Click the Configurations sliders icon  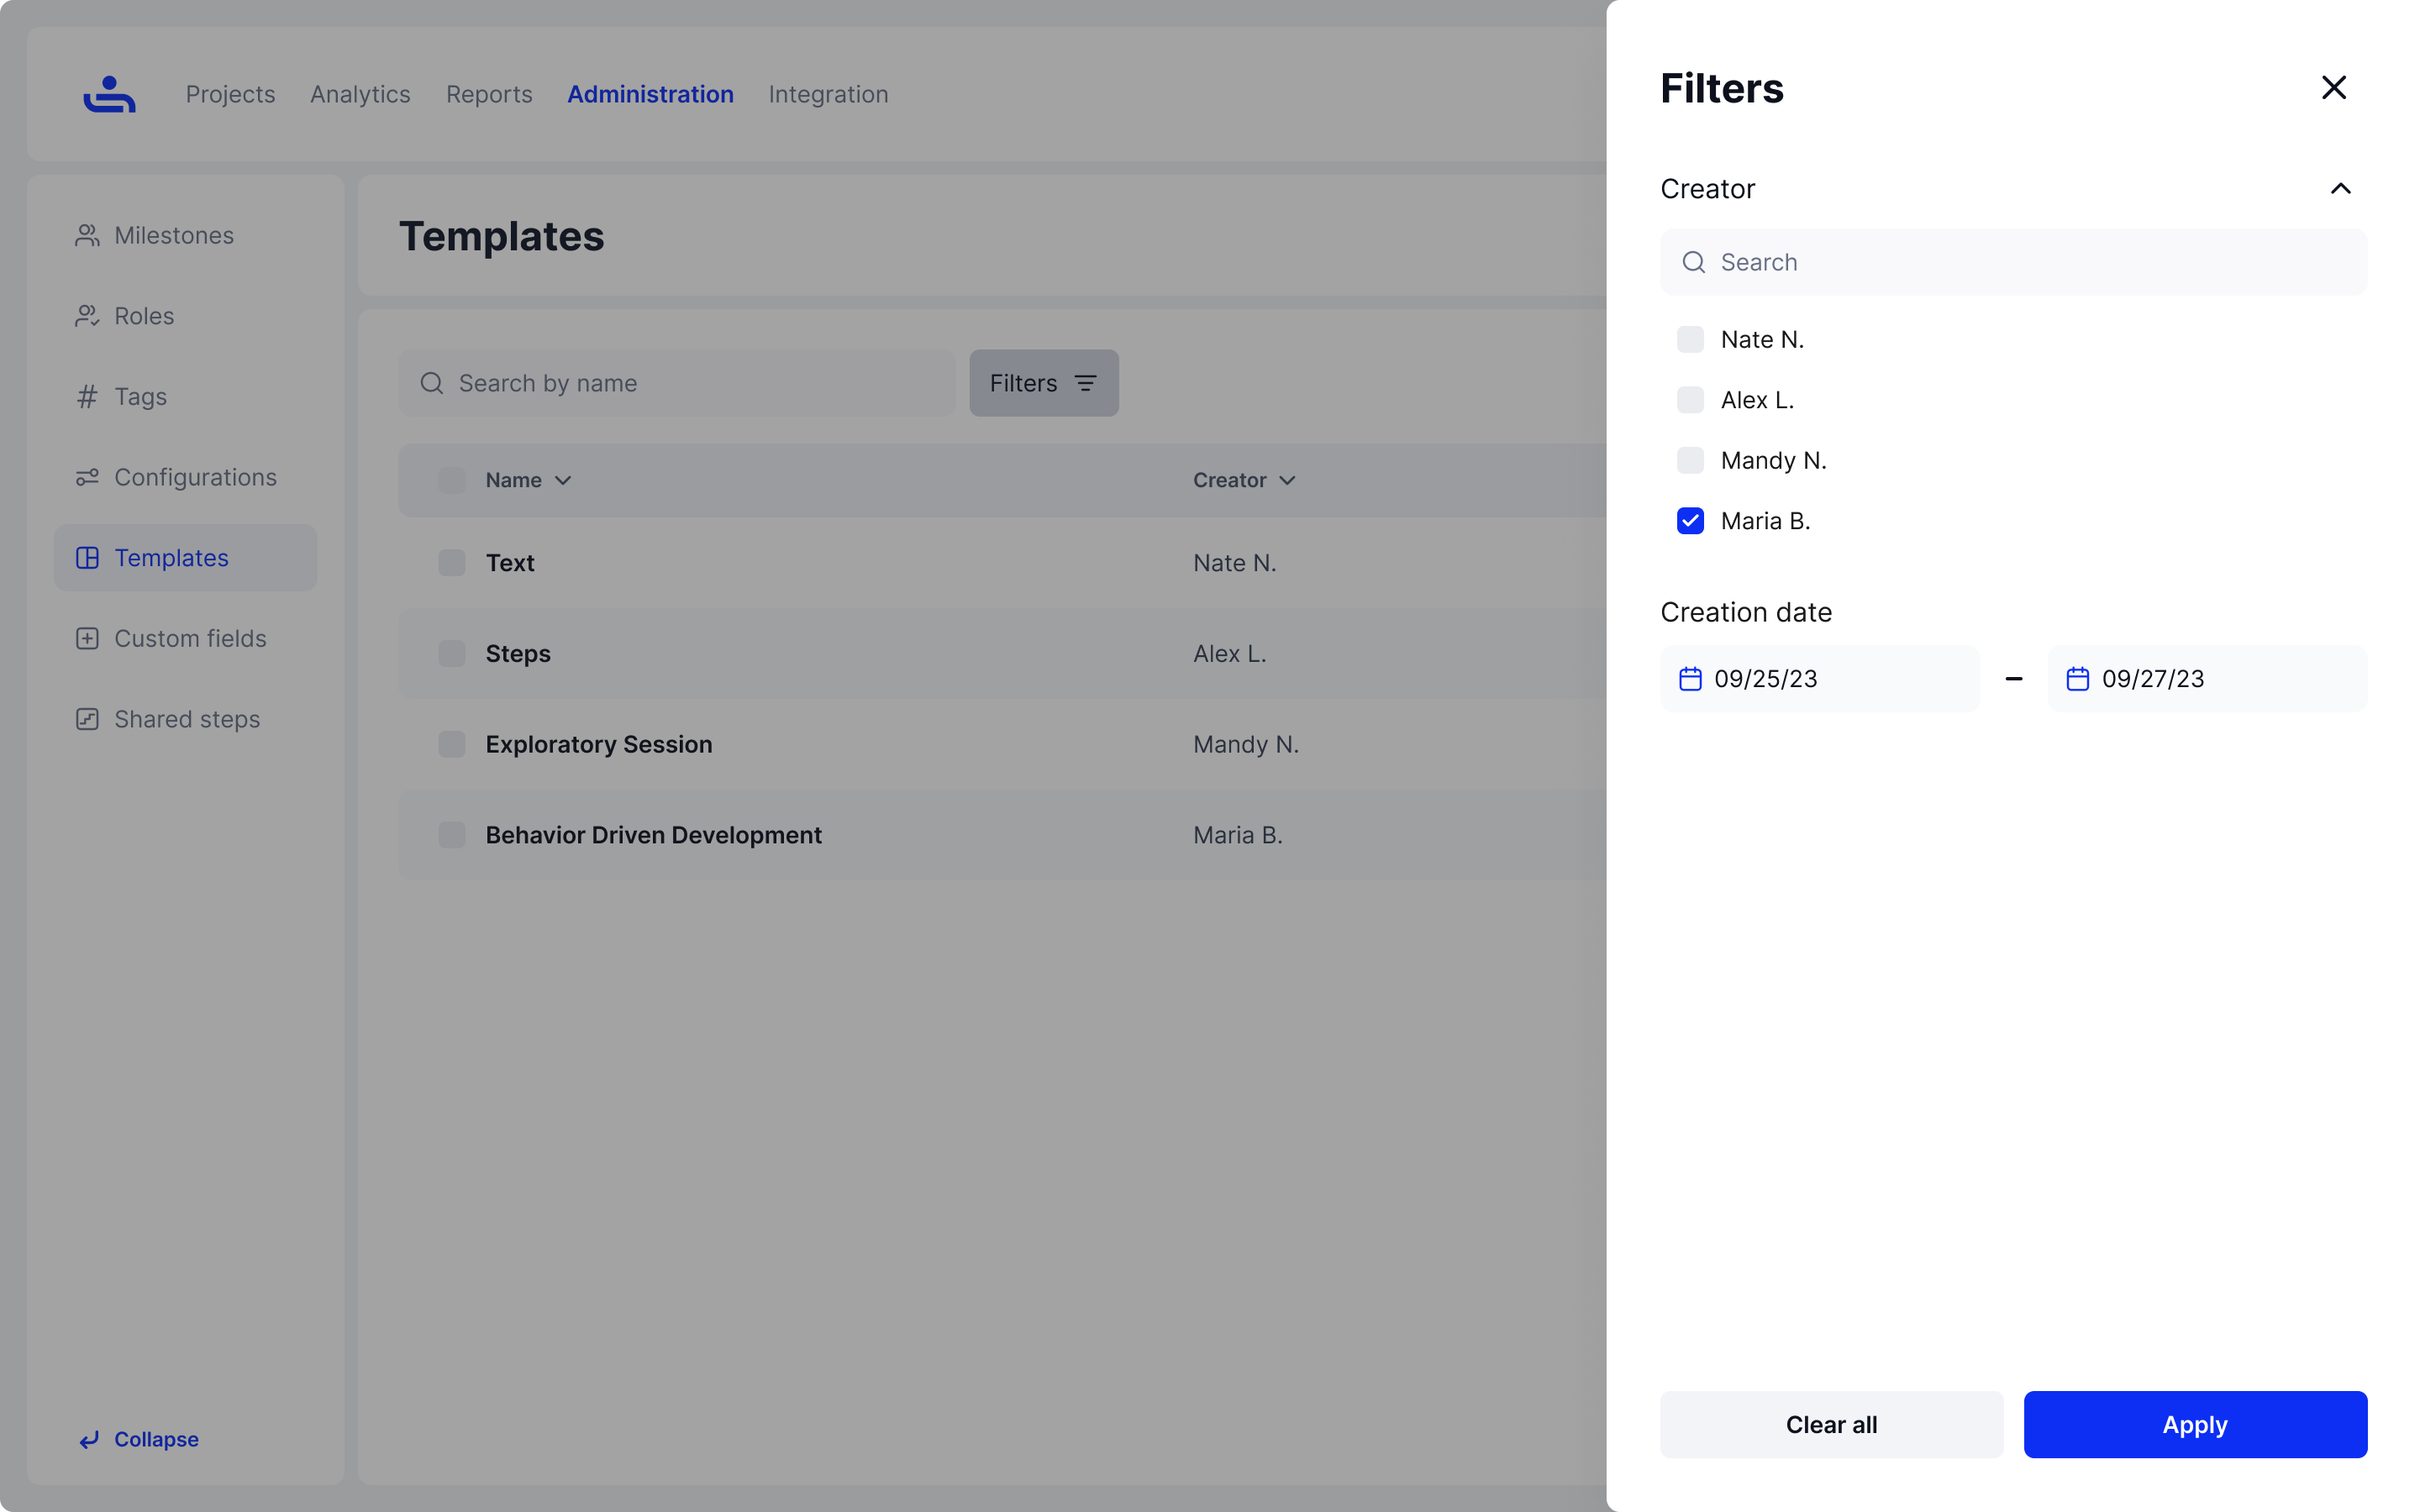87,477
